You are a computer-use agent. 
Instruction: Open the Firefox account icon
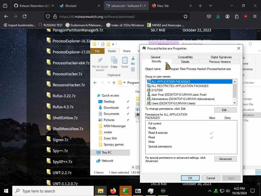click(227, 16)
